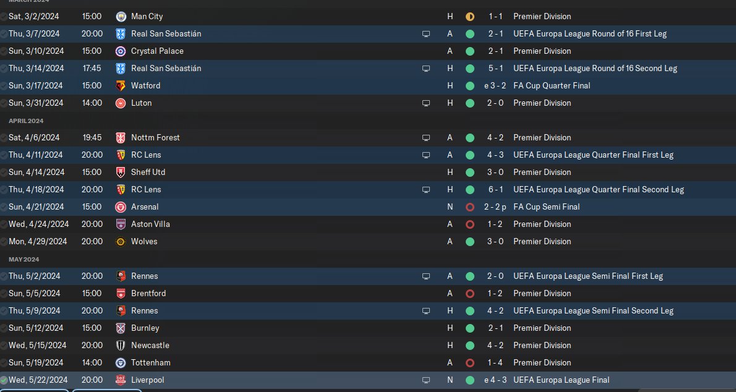Click the Newcastle club badge
The image size is (736, 392).
click(x=121, y=346)
